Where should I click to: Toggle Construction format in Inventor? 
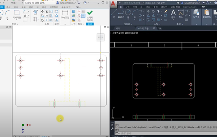79,11
